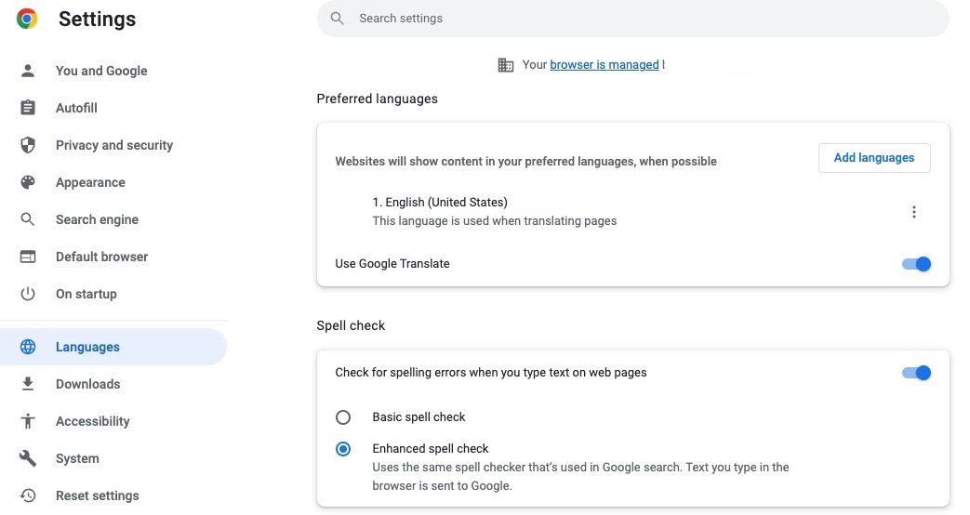Click the managed browser building icon
970x515 pixels.
click(505, 65)
